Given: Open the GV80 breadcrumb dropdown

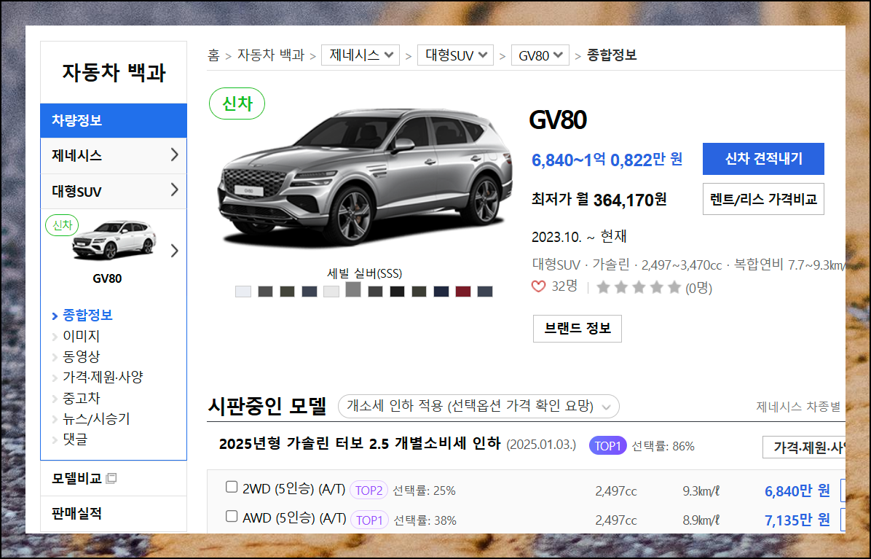Looking at the screenshot, I should point(540,55).
